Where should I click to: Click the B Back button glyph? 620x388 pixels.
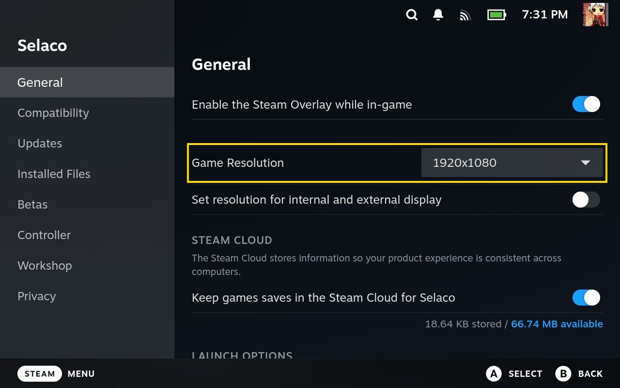click(x=563, y=373)
